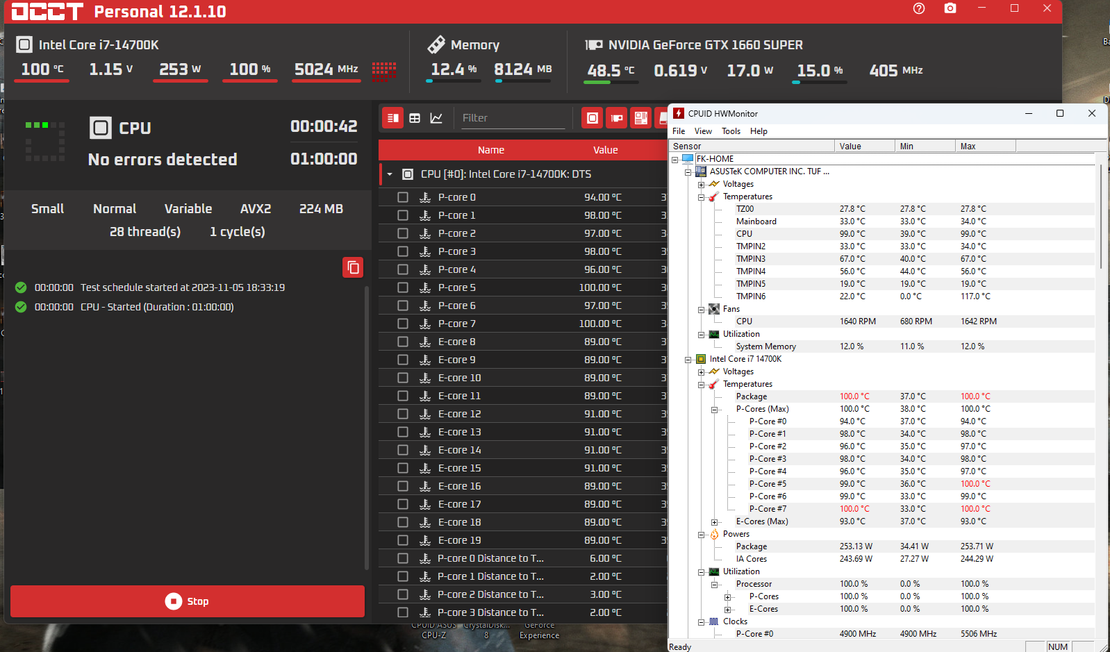Click the HWMonitor Value column header
Viewport: 1110px width, 652px height.
tap(865, 146)
